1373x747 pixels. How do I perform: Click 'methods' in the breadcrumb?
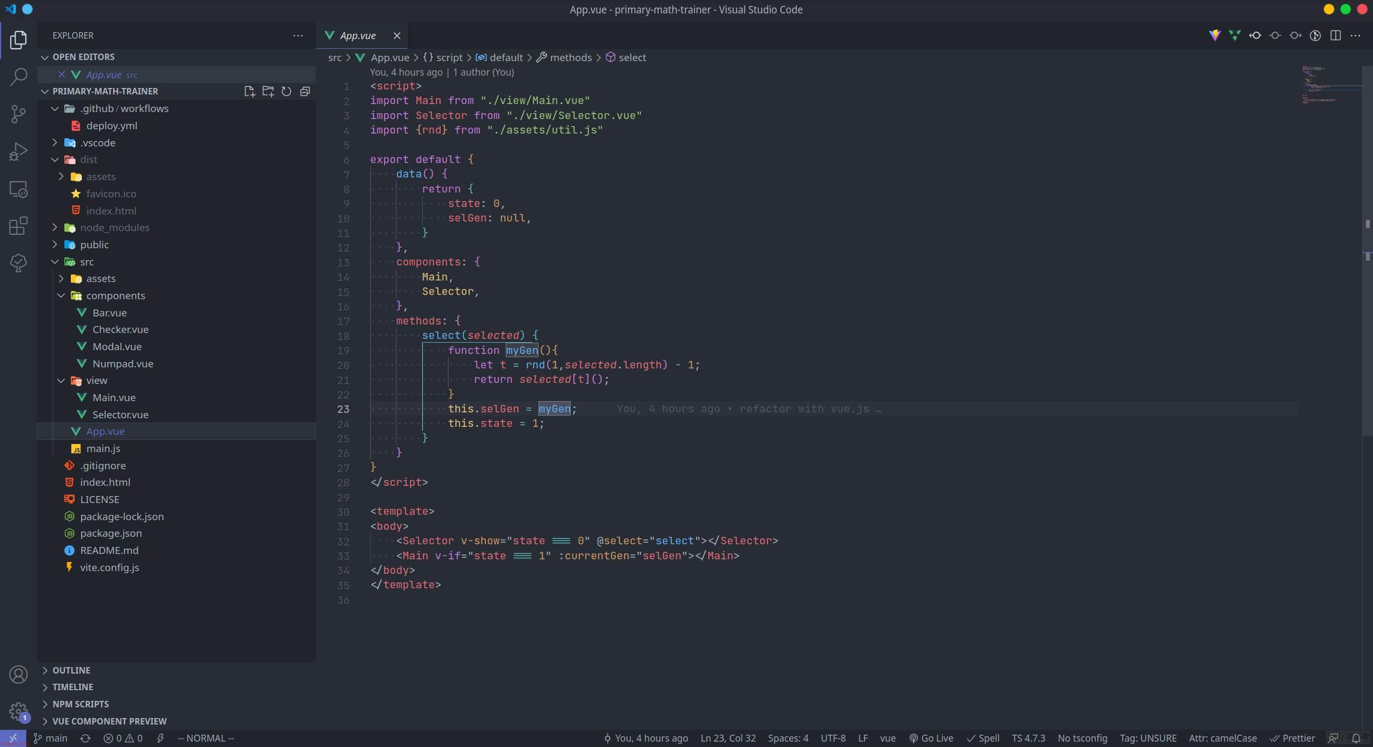tap(571, 57)
